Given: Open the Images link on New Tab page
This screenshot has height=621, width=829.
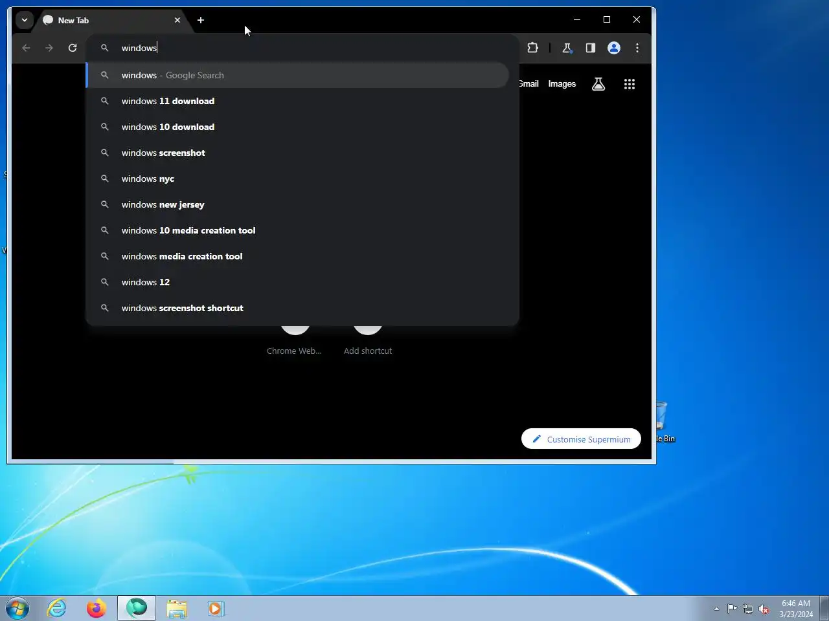Looking at the screenshot, I should (562, 83).
